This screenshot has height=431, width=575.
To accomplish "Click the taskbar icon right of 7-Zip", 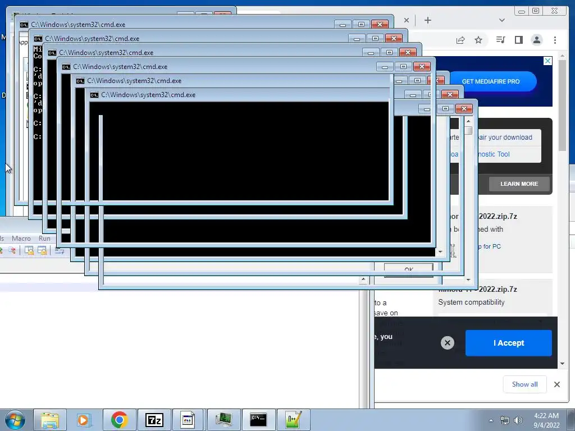I will click(188, 420).
